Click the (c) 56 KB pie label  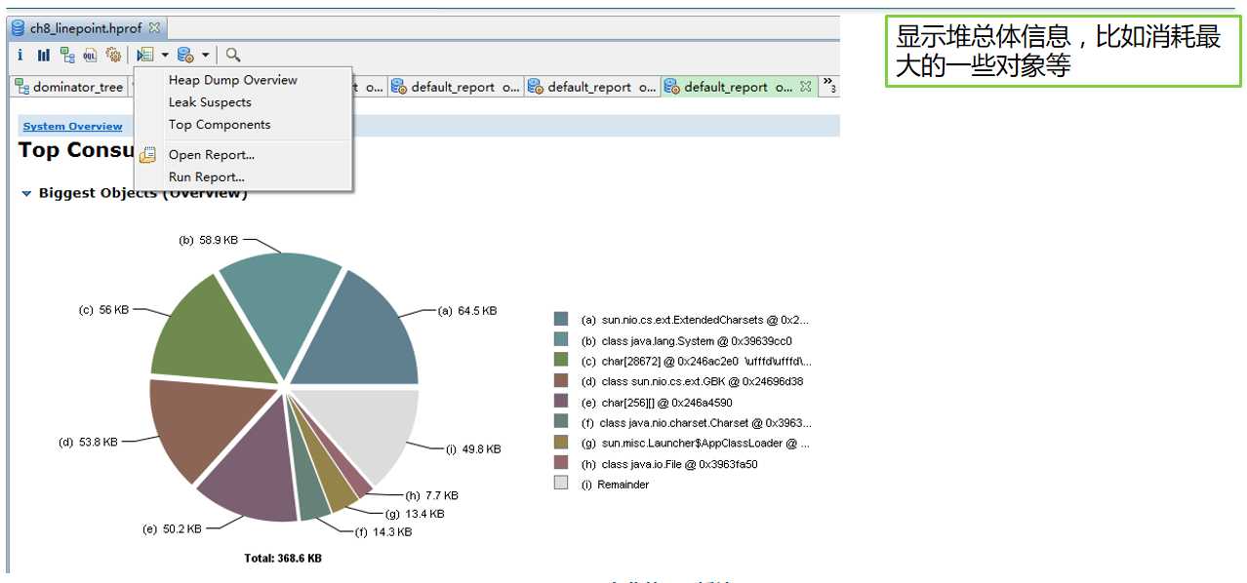tap(103, 310)
